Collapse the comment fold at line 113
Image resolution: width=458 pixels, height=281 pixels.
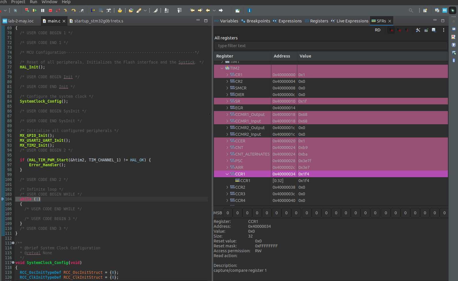click(x=13, y=243)
